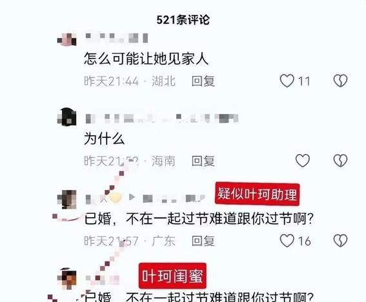Viewport: 366px width, 302px height.
Task: Like the comment from Hubei with 11 likes
Action: (x=287, y=80)
